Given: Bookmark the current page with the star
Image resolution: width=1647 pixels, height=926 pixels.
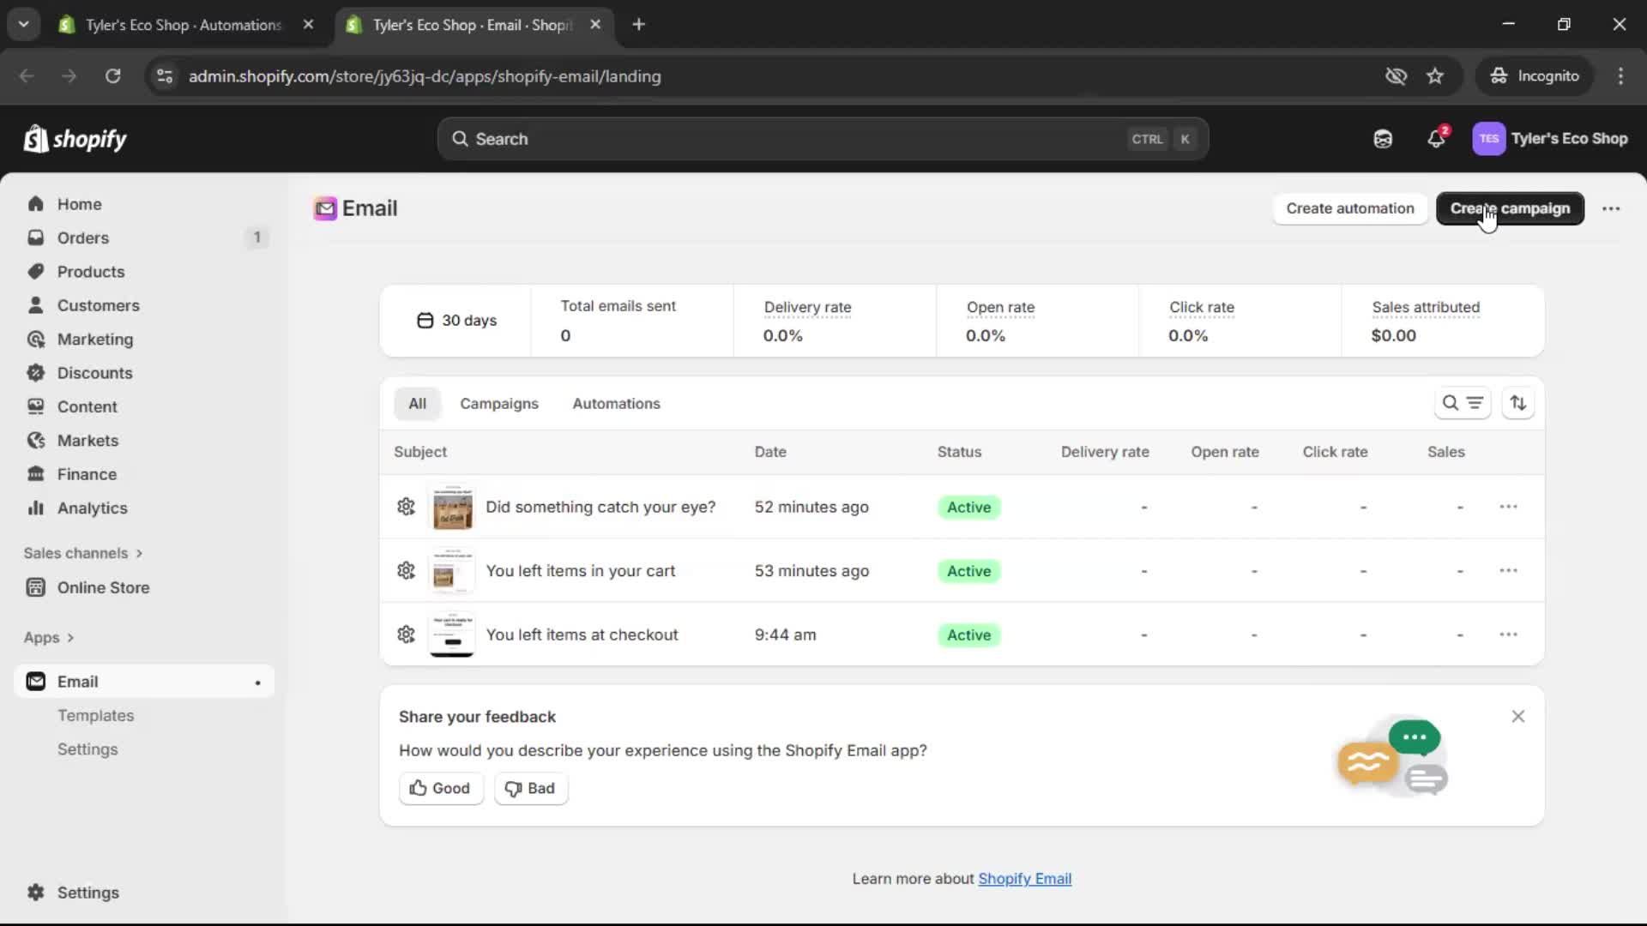Looking at the screenshot, I should 1435,75.
